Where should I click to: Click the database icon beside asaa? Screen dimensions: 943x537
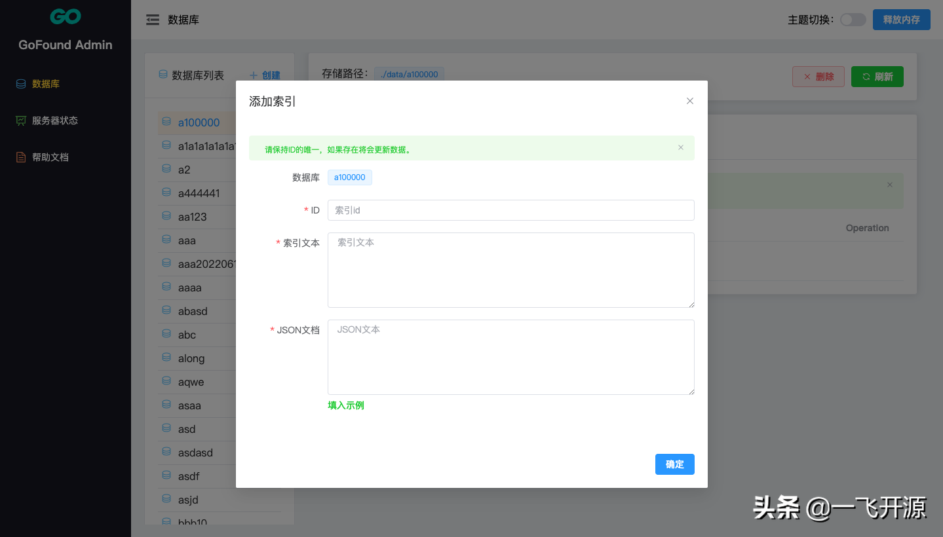(x=166, y=405)
